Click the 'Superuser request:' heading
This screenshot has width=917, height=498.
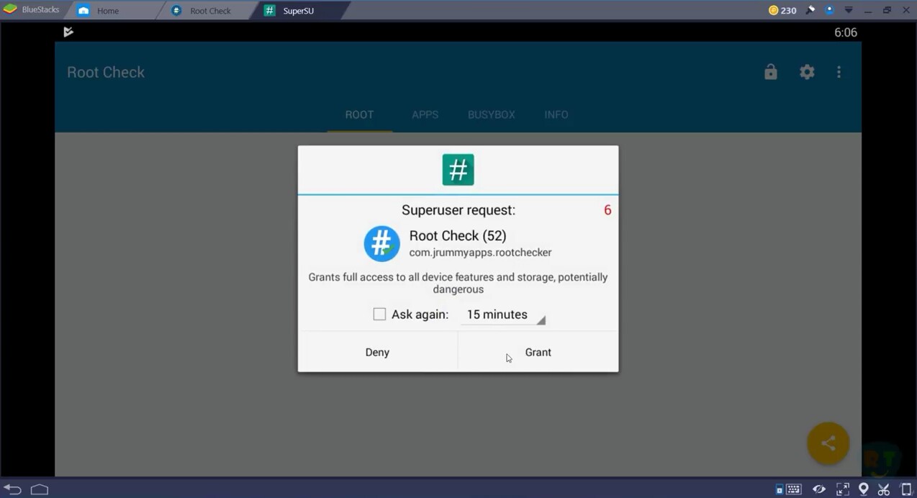click(x=458, y=210)
